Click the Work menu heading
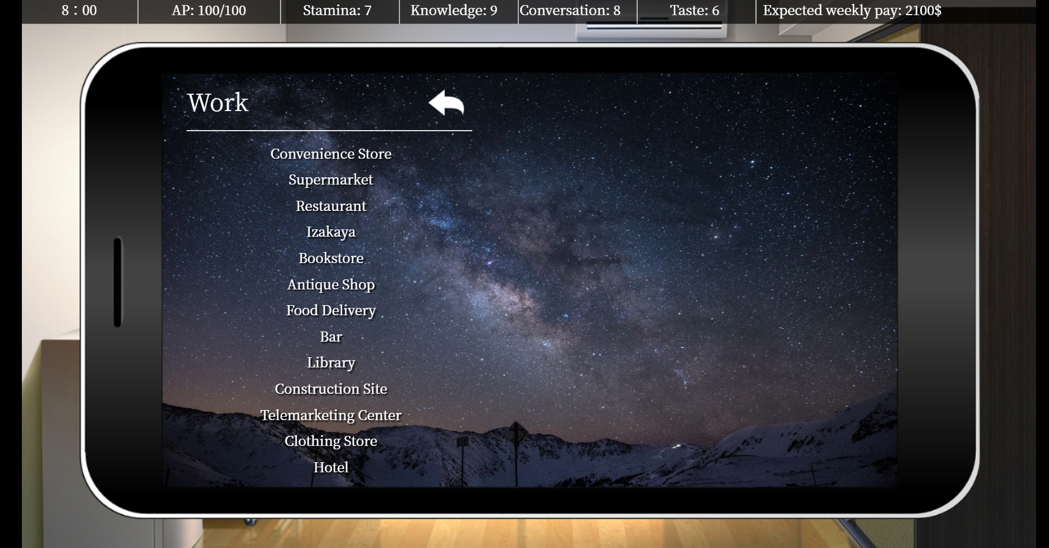This screenshot has width=1049, height=548. 218,103
